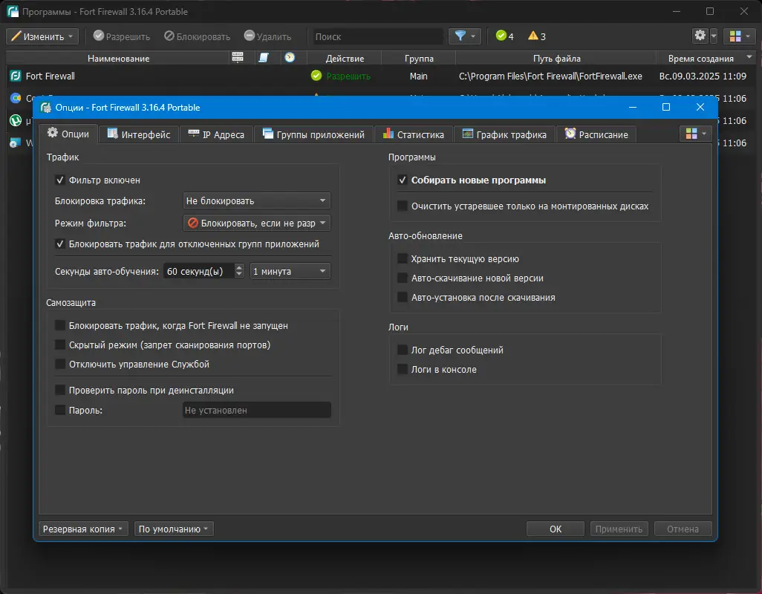Click the "60 секунд(ы)" value field

point(199,271)
